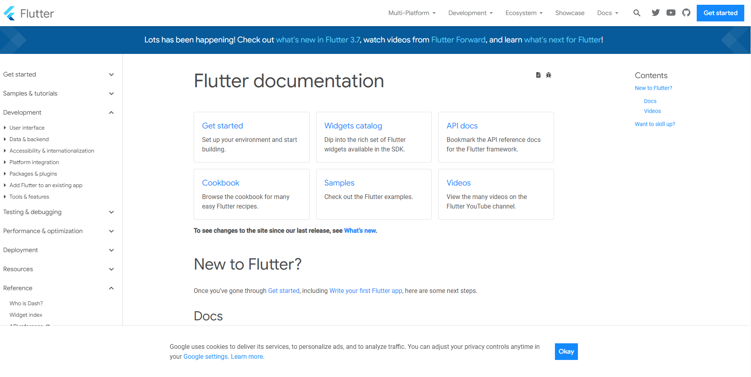Image resolution: width=751 pixels, height=377 pixels.
Task: Expand the Resources sidebar section
Action: point(59,269)
